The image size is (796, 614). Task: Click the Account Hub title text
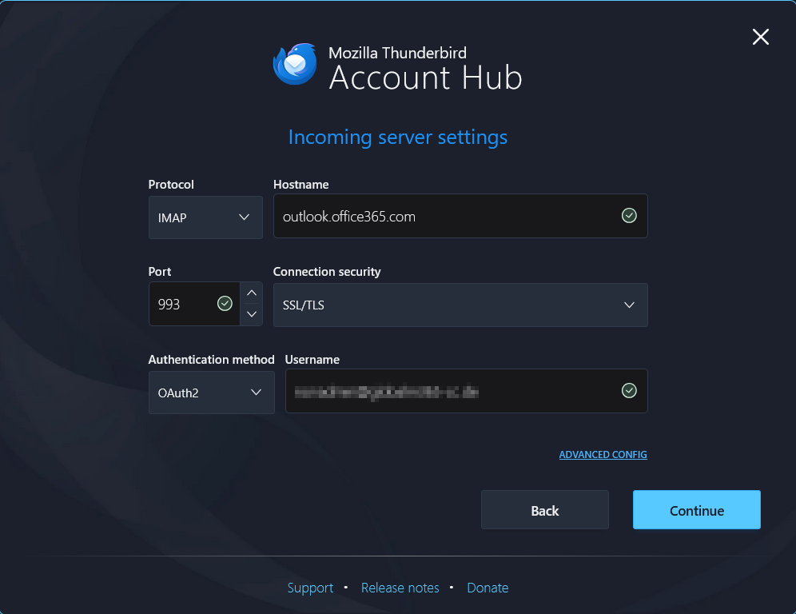(425, 78)
